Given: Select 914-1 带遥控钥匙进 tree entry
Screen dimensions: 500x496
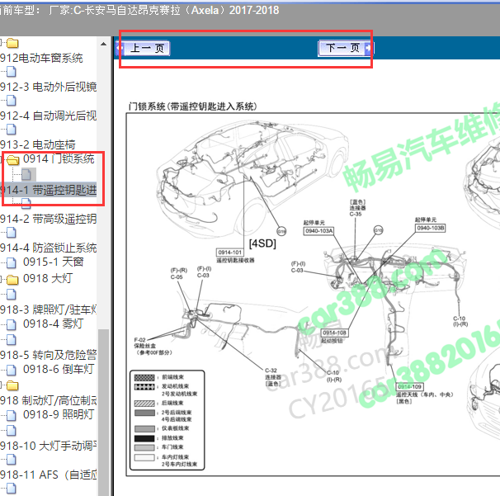Looking at the screenshot, I should (x=48, y=190).
